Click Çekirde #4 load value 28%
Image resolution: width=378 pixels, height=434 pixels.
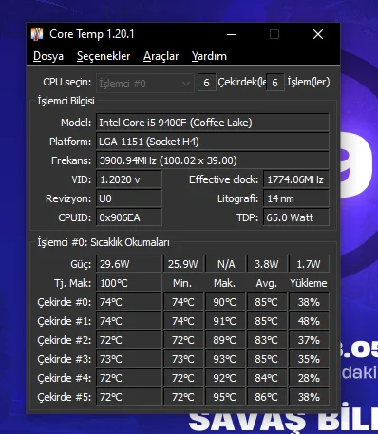click(x=309, y=378)
